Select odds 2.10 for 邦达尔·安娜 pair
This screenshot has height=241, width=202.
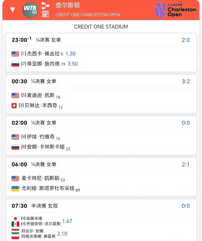pos(62,234)
